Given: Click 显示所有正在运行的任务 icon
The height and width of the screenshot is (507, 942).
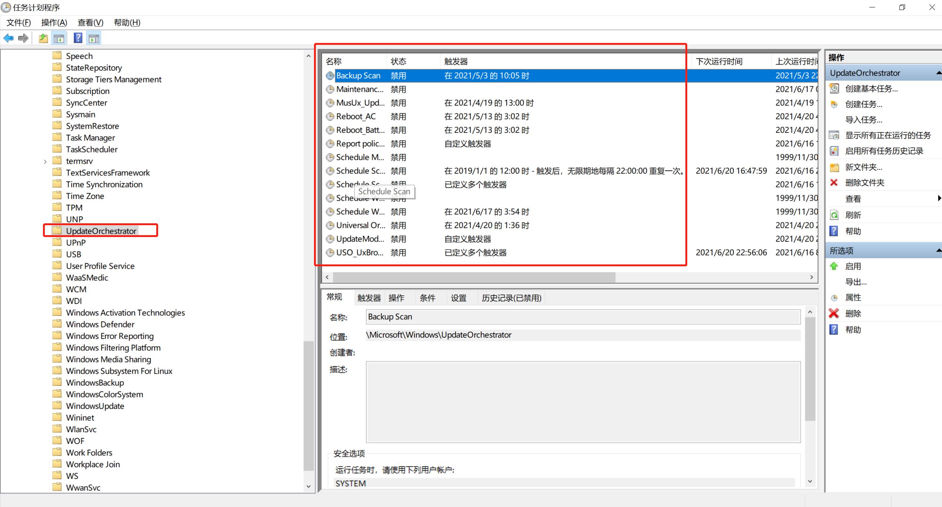Looking at the screenshot, I should click(834, 135).
